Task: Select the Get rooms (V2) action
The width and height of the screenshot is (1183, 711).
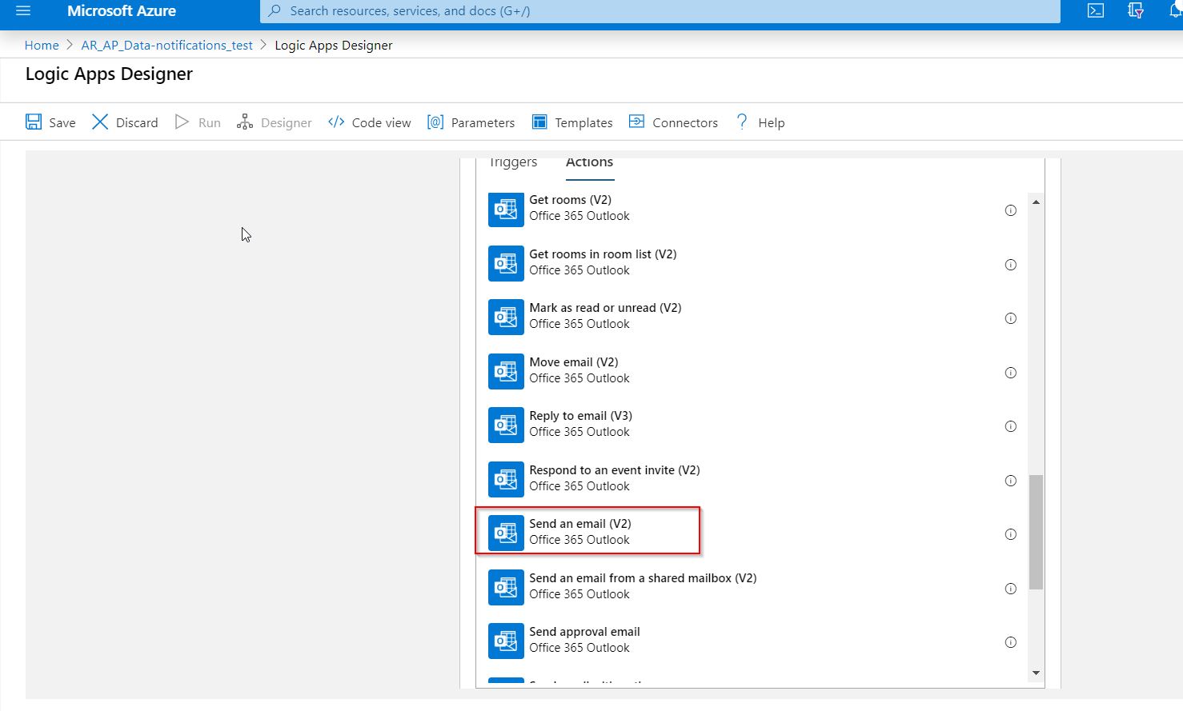Action: pos(752,210)
